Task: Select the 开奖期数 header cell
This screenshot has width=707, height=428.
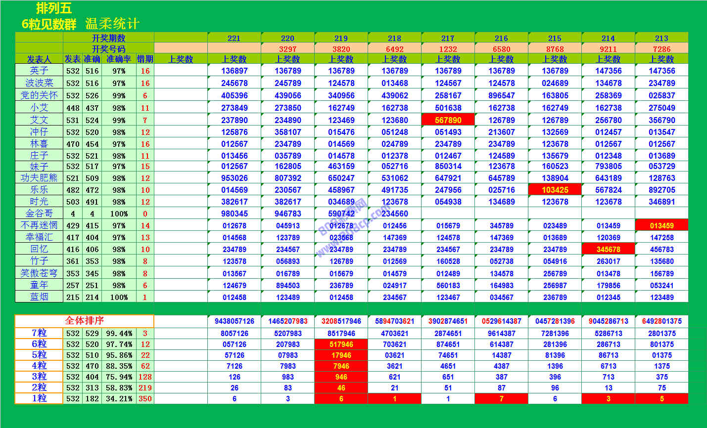Action: click(x=108, y=38)
